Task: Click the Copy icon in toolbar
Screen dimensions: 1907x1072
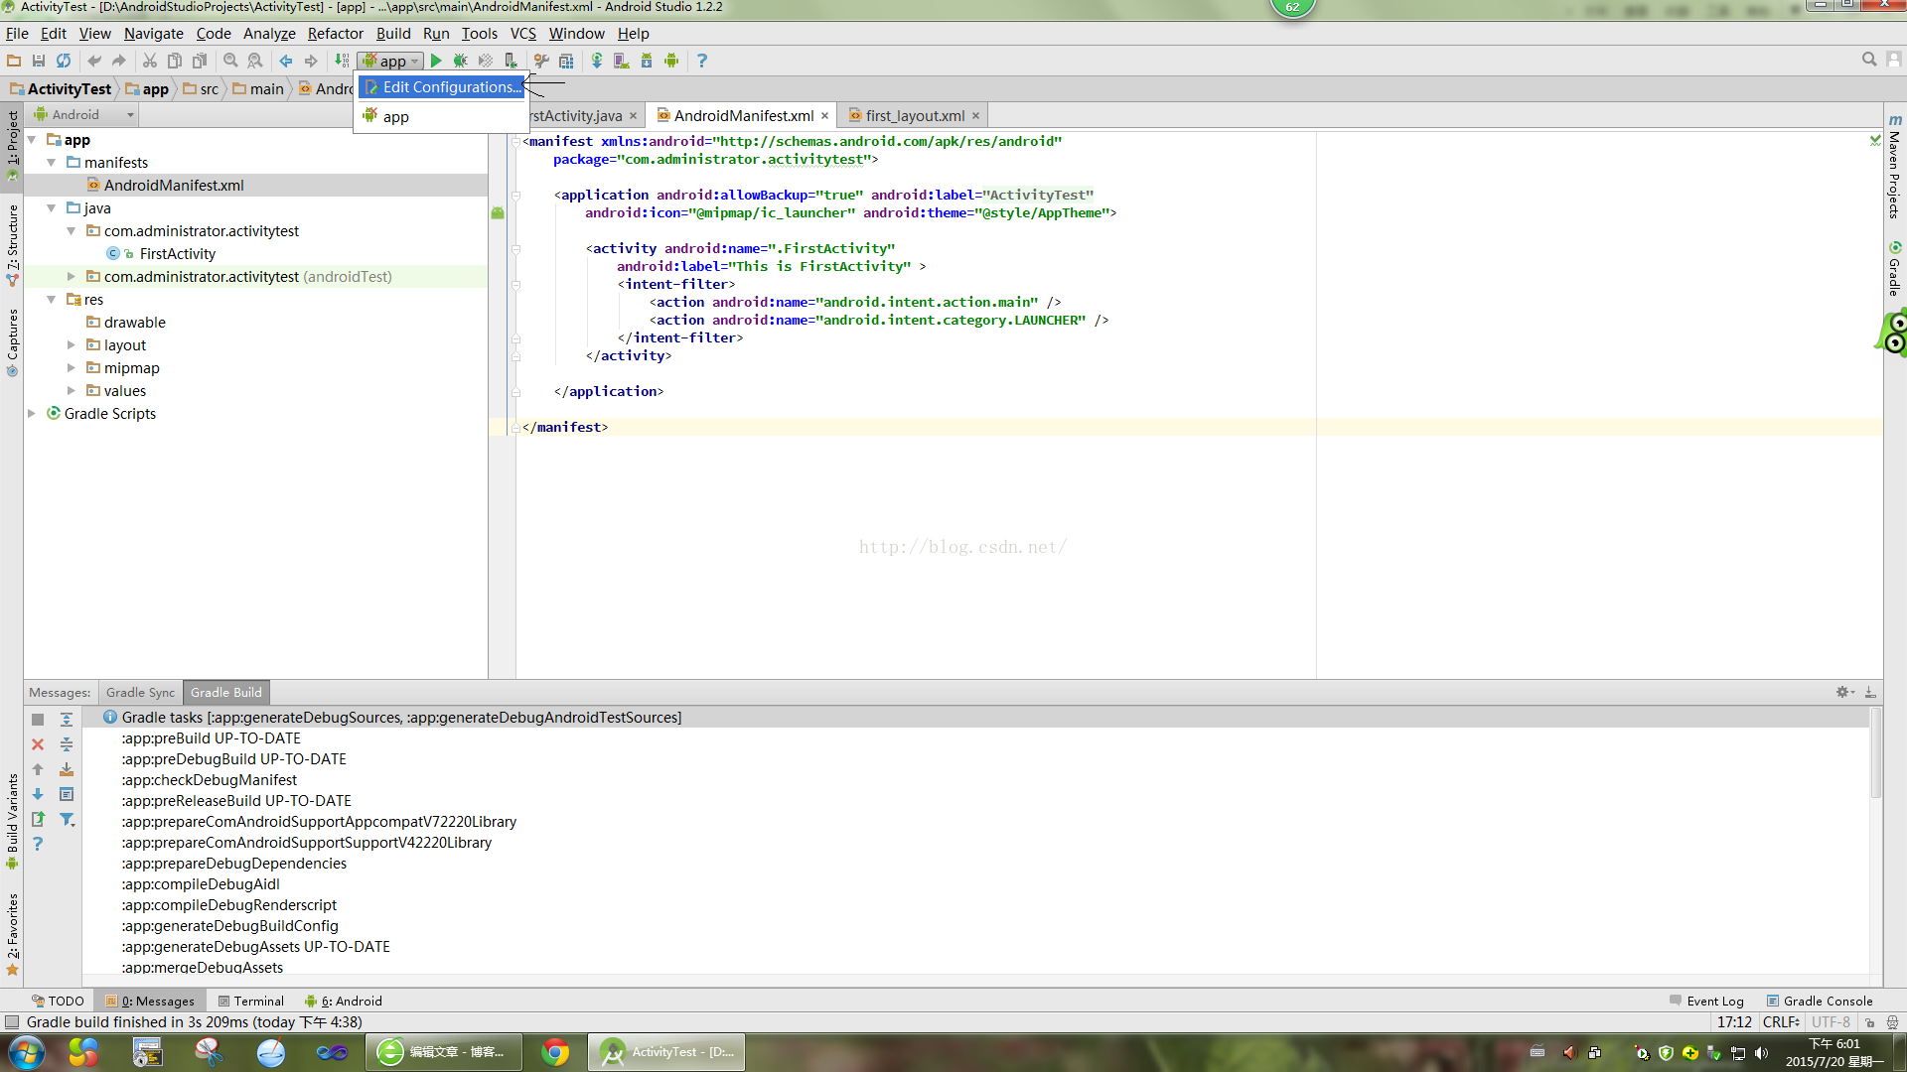Action: (x=175, y=61)
